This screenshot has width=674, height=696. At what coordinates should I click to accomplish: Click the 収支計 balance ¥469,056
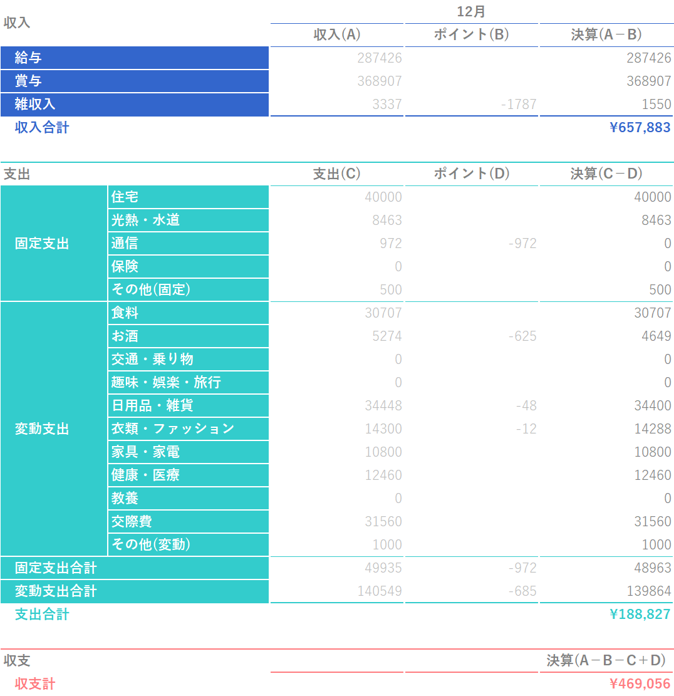(x=639, y=684)
